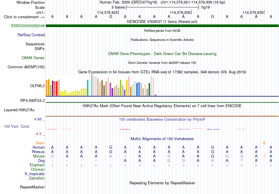Viewport: 279px width, 194px height.
Task: Open Common dbSNP(155) track label
Action: [26, 67]
